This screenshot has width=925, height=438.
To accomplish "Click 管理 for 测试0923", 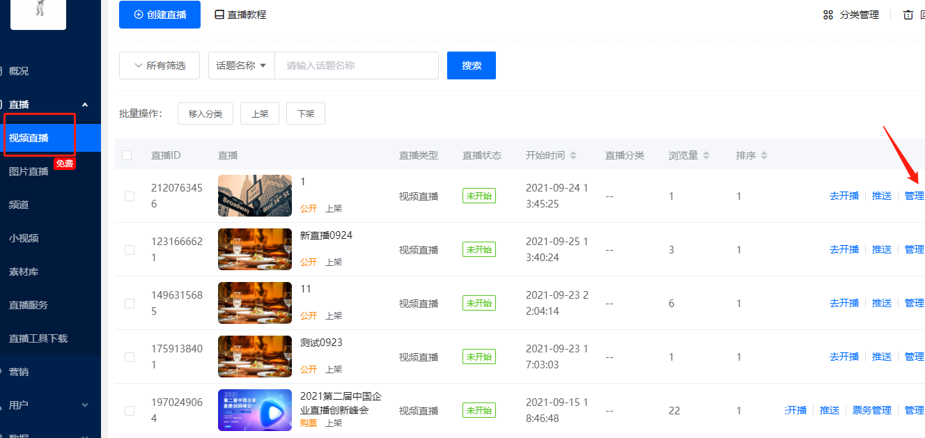I will (x=915, y=357).
